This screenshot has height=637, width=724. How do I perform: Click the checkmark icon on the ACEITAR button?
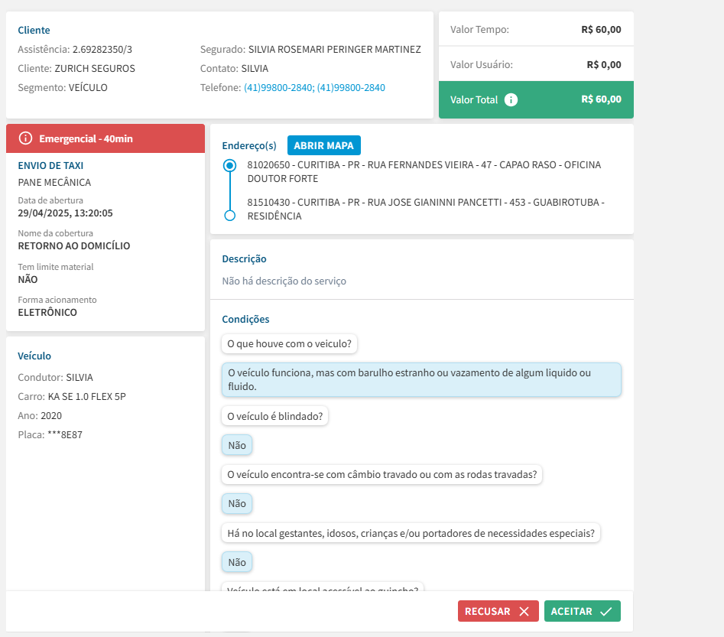pos(605,611)
